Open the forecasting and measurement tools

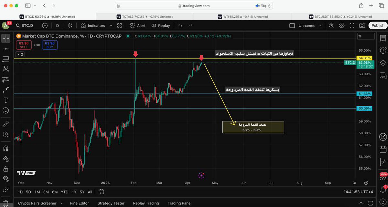(5, 79)
